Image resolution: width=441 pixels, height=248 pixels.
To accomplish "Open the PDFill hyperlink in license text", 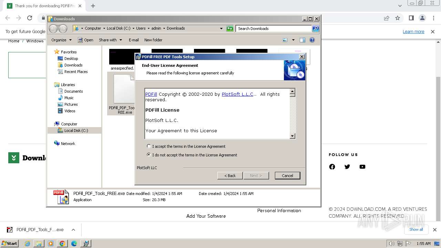I will click(x=151, y=94).
